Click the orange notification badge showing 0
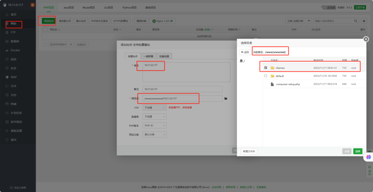 click(32, 5)
